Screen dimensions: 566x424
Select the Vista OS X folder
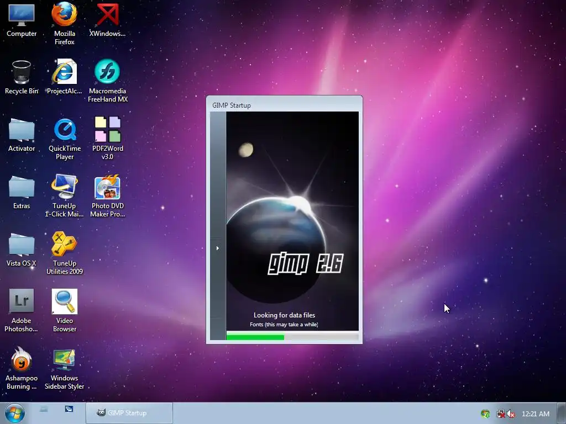pos(22,250)
